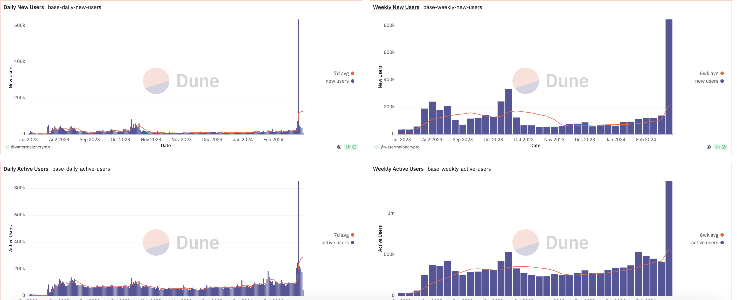Open base-daily-active-users query name

coord(81,169)
